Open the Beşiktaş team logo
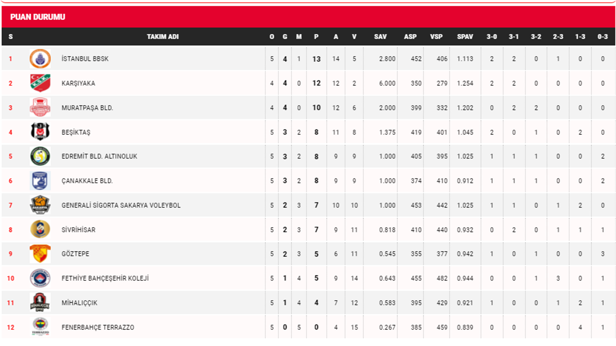This screenshot has height=346, width=616. pyautogui.click(x=40, y=132)
